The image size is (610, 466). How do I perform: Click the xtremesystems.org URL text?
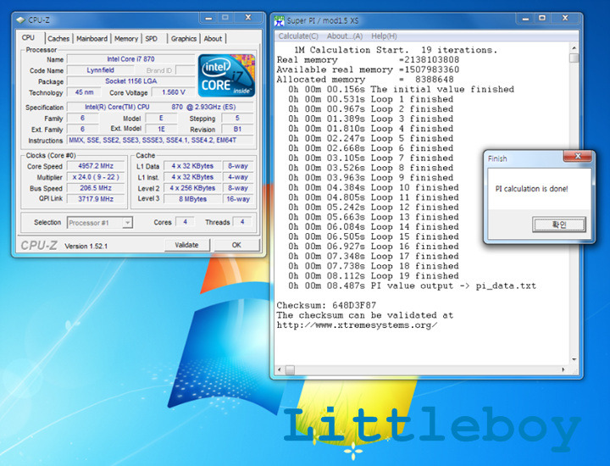pyautogui.click(x=357, y=325)
